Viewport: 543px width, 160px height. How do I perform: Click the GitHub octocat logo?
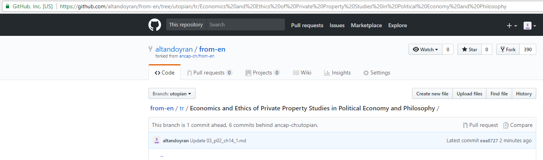coord(155,25)
